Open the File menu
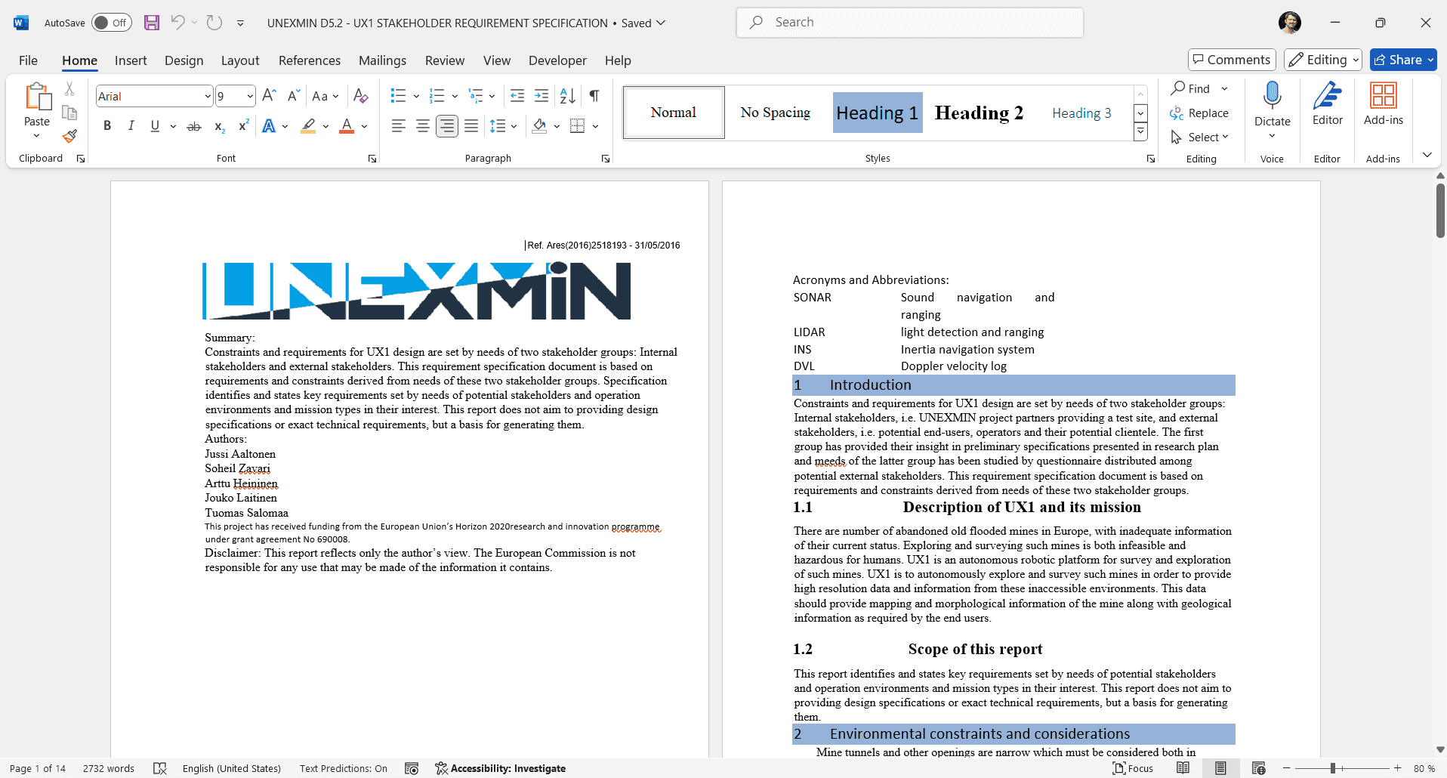 click(28, 60)
